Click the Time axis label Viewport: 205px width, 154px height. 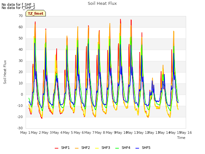(181, 138)
